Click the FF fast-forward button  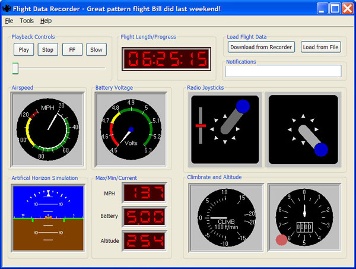pos(72,50)
